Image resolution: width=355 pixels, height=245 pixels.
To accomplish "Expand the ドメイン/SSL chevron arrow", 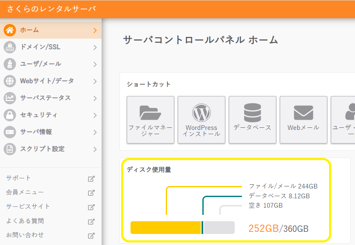I will [x=95, y=47].
